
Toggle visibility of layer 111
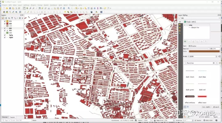[5, 21]
